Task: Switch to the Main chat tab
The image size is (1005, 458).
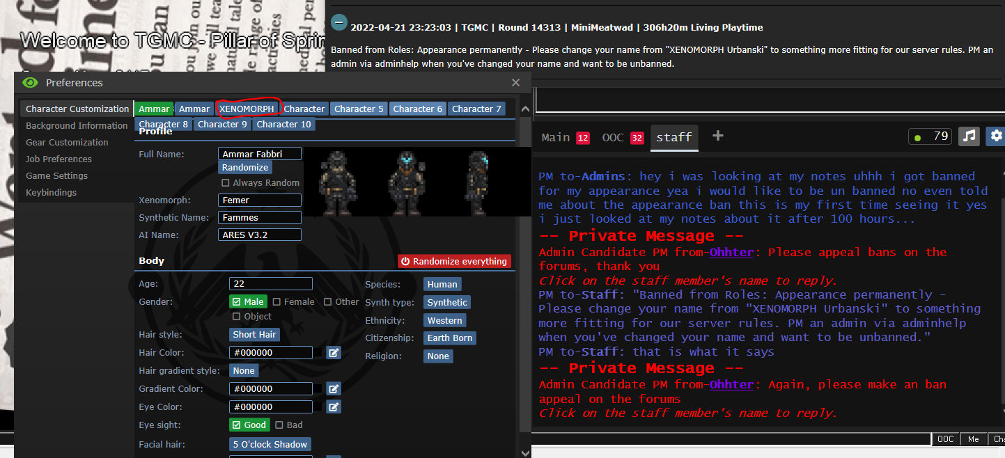Action: point(566,137)
